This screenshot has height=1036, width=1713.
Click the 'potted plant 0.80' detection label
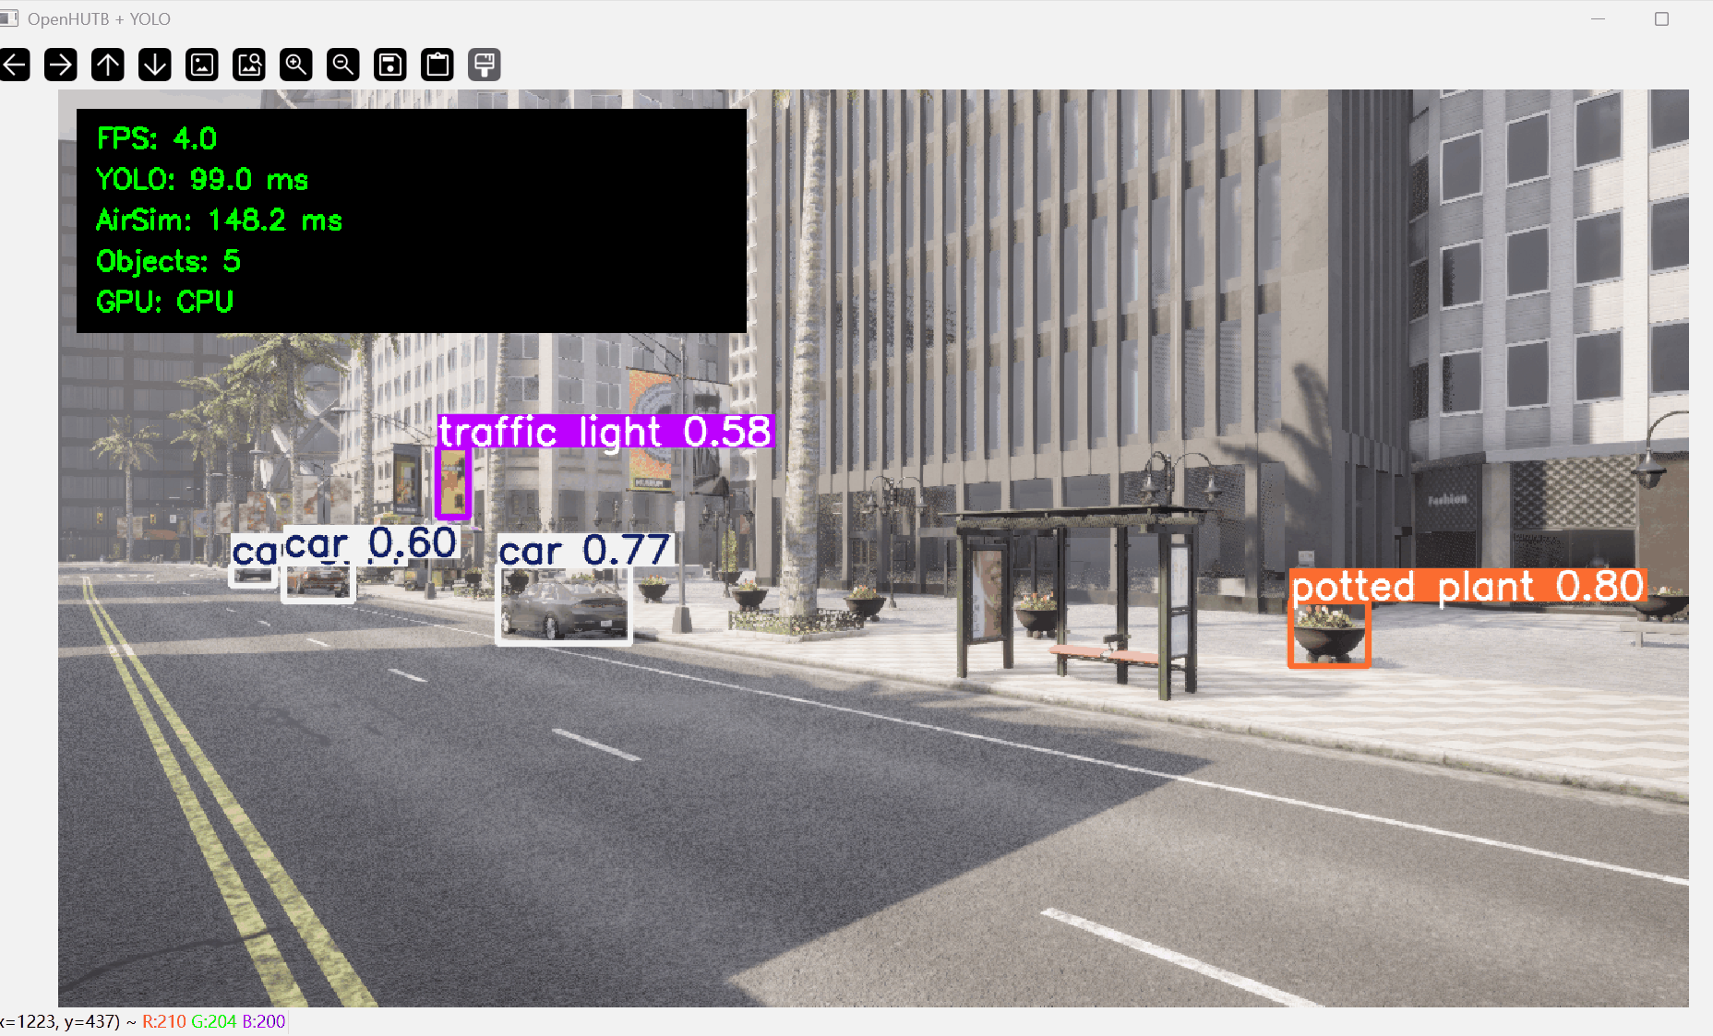[x=1467, y=587]
